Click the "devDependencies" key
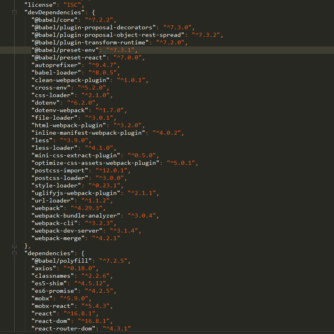This screenshot has width=334, height=334. pos(55,12)
